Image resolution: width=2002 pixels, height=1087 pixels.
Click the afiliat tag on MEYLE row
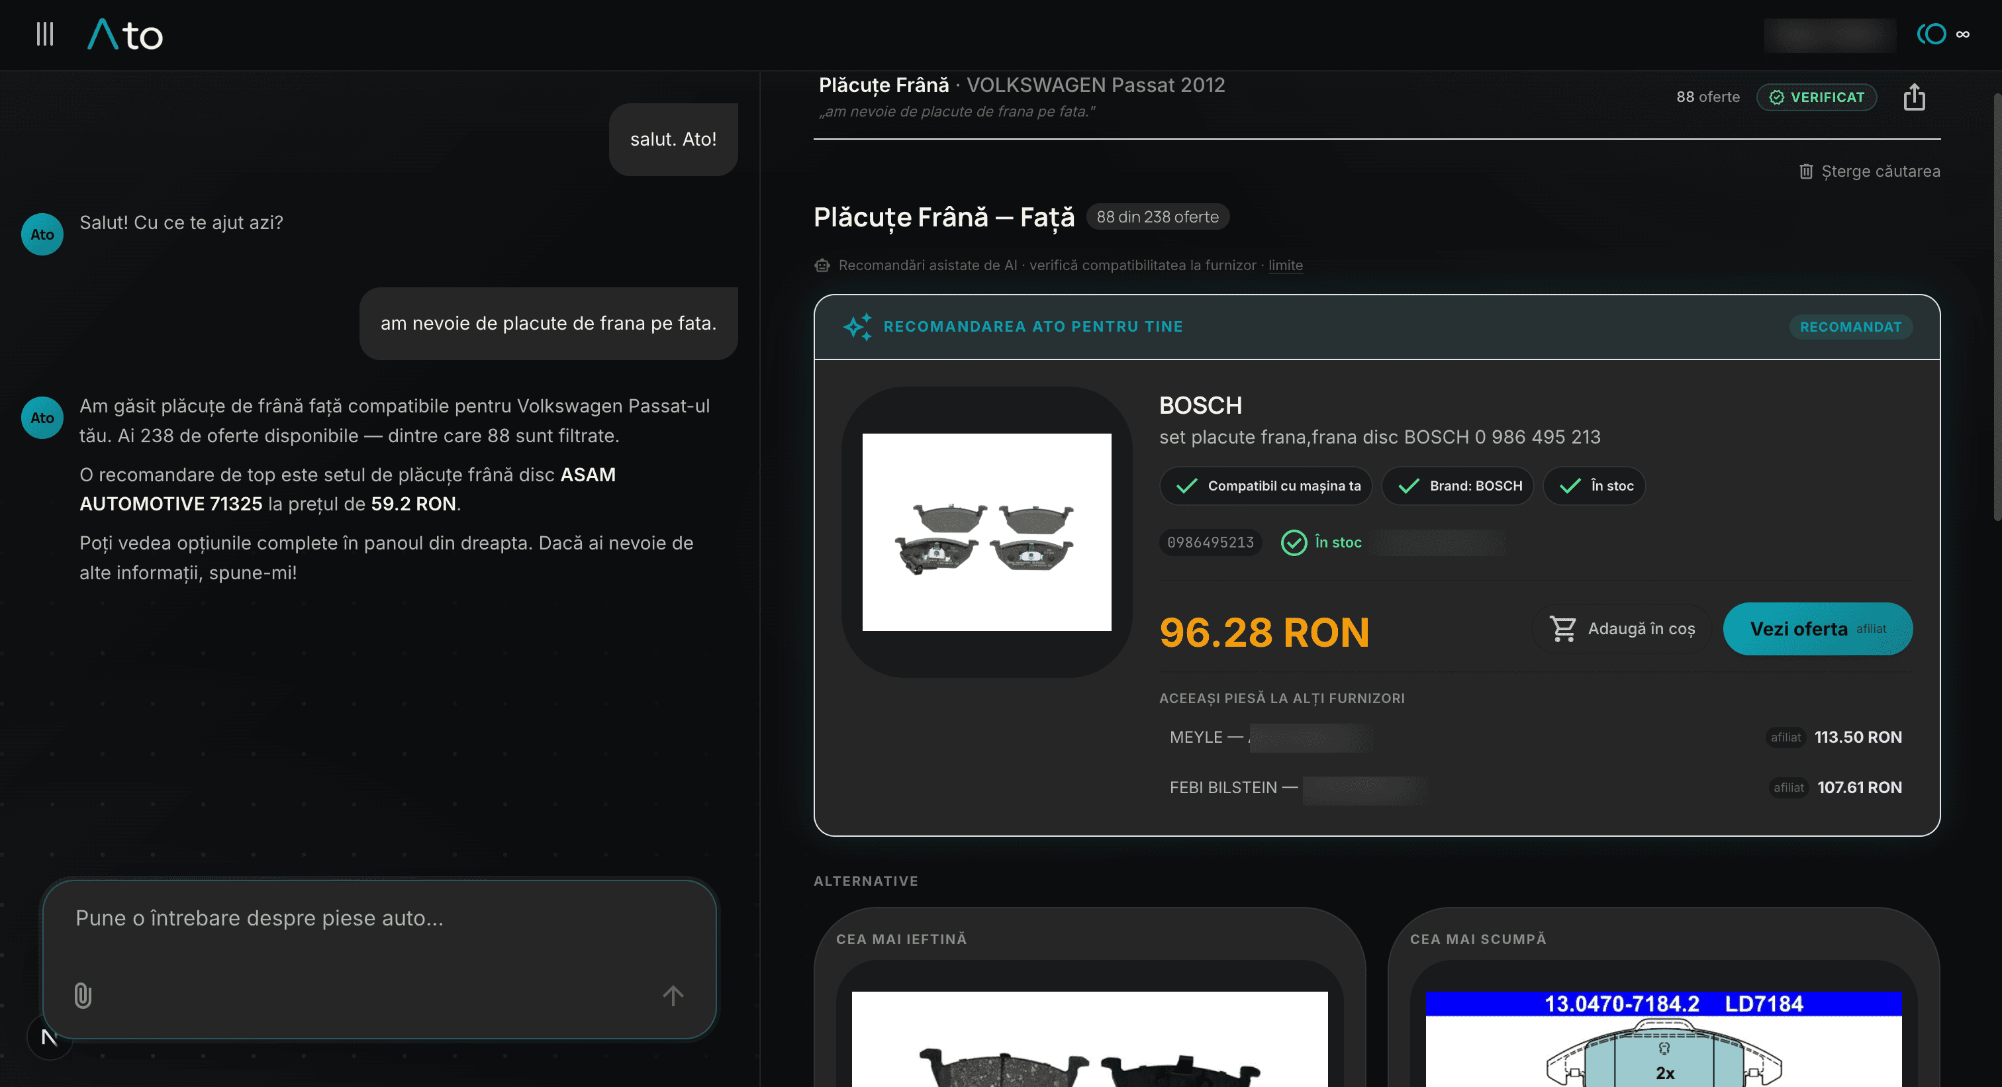tap(1785, 737)
